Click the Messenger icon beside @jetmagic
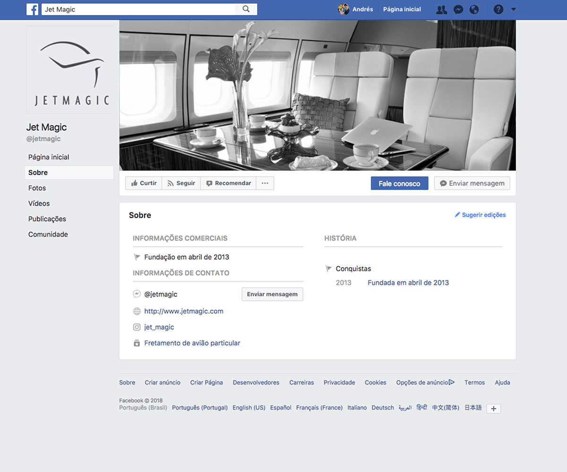 point(137,294)
